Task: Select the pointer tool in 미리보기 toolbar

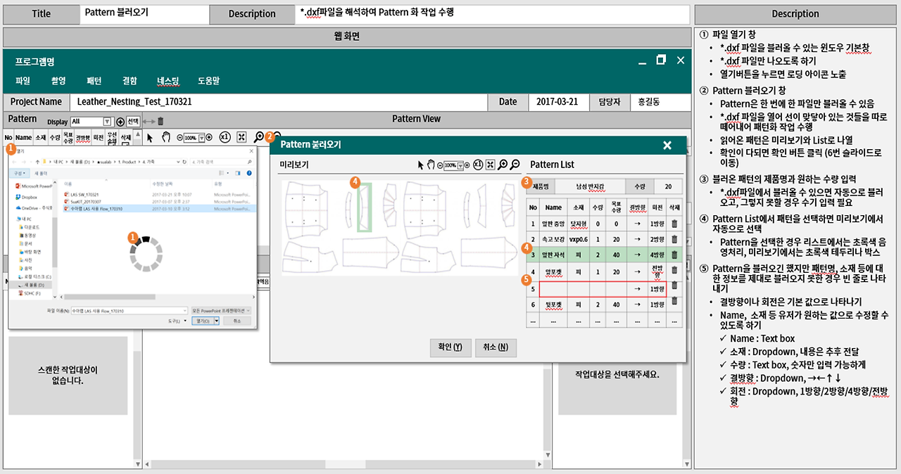Action: 420,165
